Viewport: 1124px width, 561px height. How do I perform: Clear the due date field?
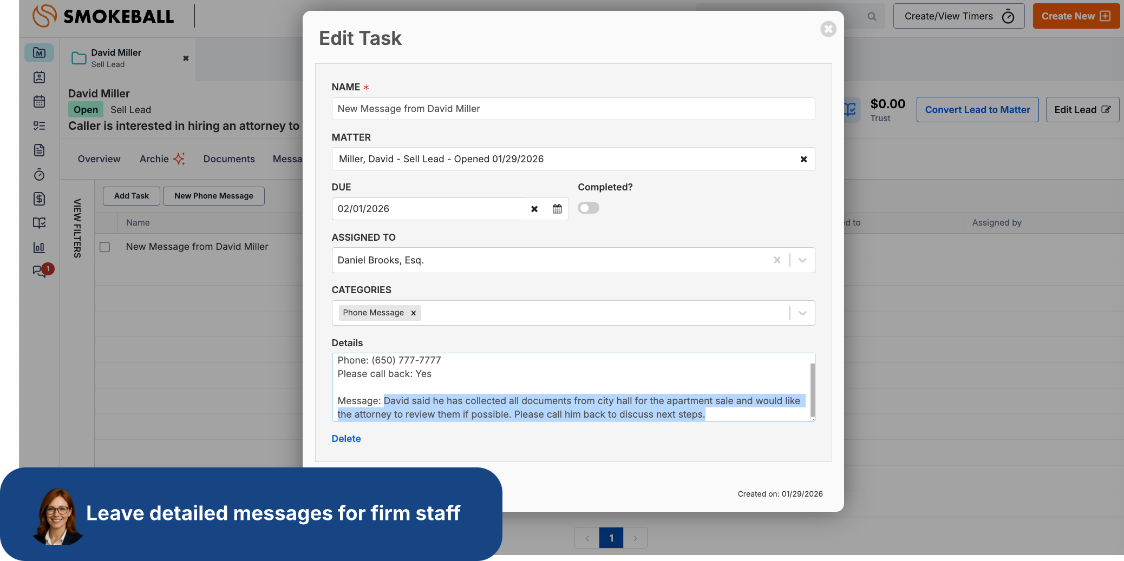534,209
